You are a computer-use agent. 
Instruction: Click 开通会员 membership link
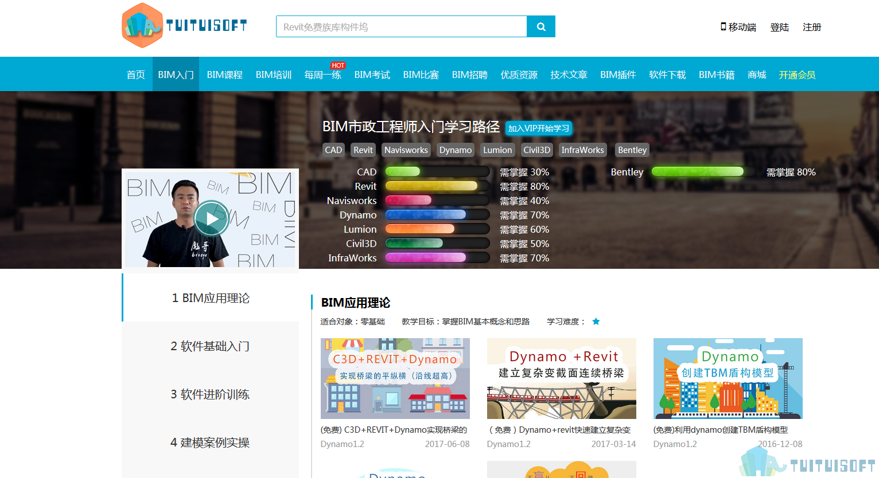click(x=797, y=75)
